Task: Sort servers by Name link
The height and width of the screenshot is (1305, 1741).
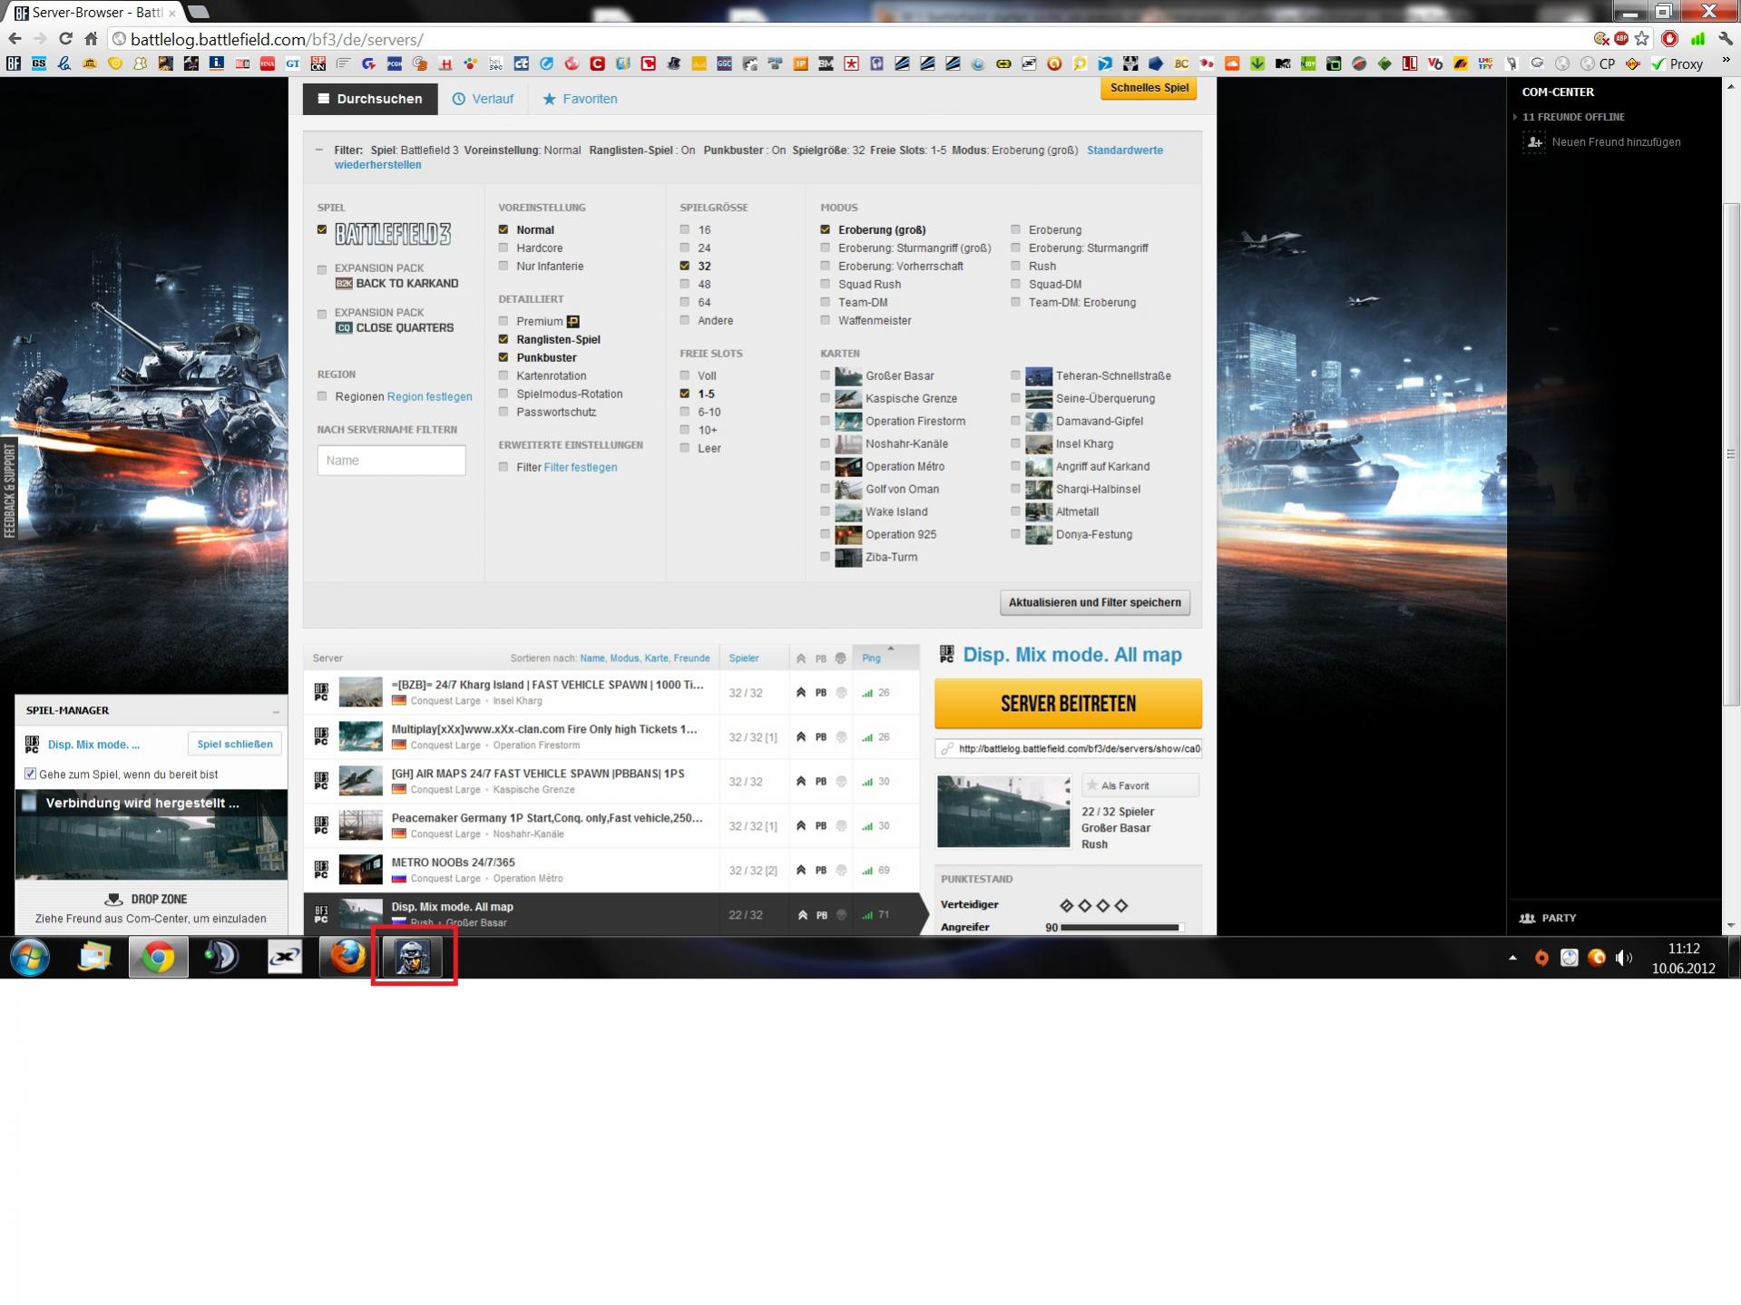Action: point(592,658)
